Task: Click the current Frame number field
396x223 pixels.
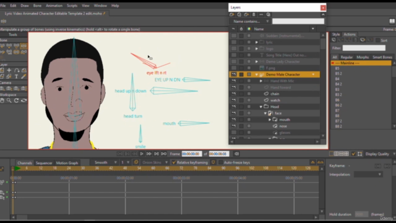Action: 192,154
